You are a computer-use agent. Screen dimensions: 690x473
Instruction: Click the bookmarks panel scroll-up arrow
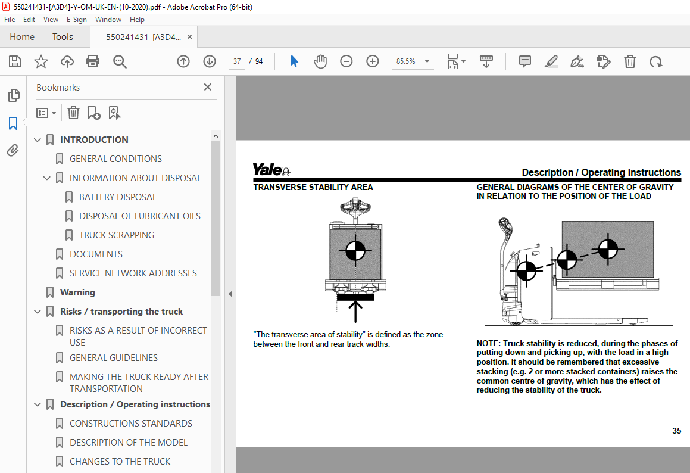[x=216, y=136]
